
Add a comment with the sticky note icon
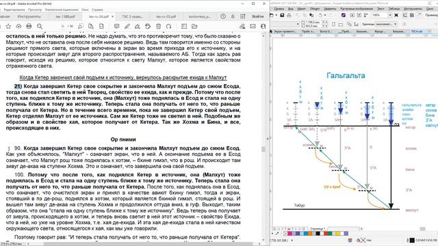117,26
